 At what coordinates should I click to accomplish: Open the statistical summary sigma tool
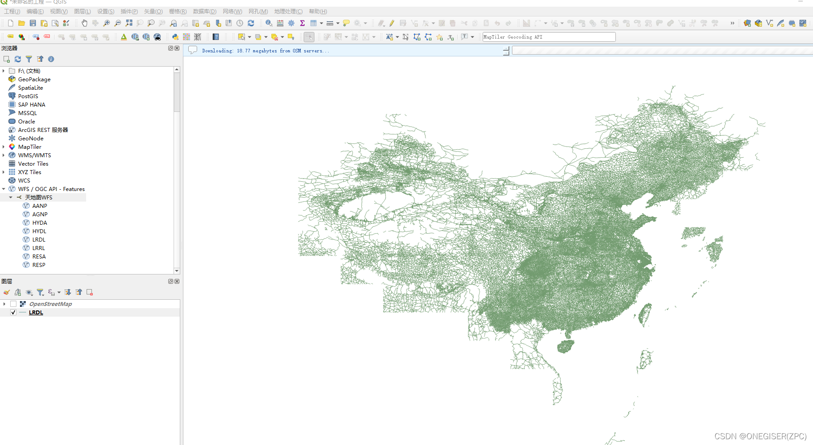click(302, 23)
